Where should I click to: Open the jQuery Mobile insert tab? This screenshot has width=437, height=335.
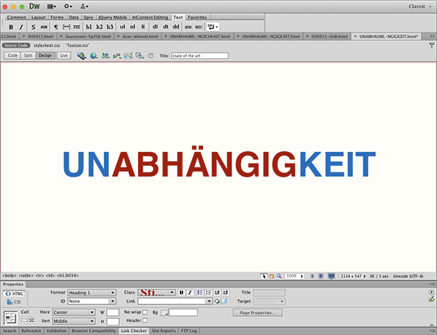pos(113,18)
